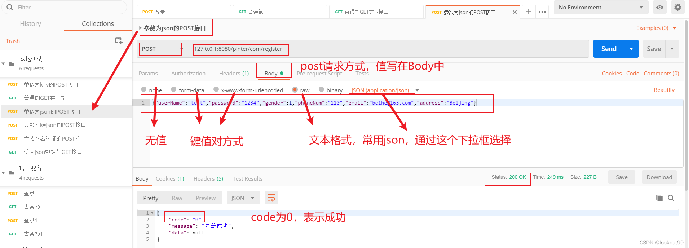
Task: Click the Filter search field
Action: [65, 7]
